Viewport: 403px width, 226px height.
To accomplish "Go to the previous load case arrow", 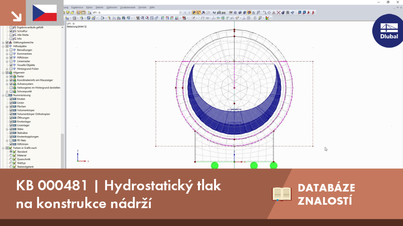I will pos(185,13).
